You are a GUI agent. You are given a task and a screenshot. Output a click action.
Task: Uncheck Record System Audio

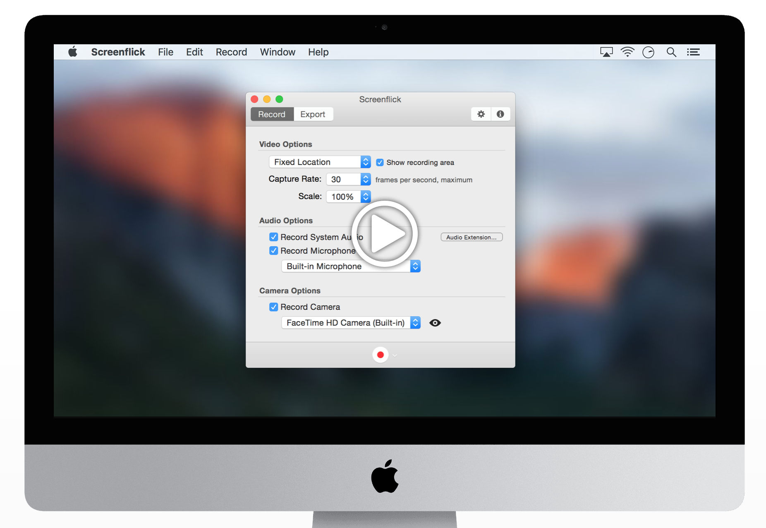tap(273, 237)
